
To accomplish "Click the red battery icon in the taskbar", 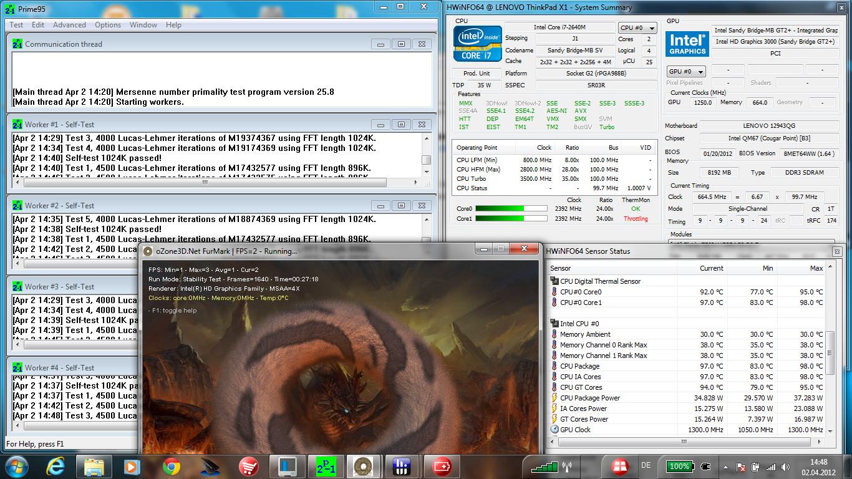I will (x=442, y=466).
